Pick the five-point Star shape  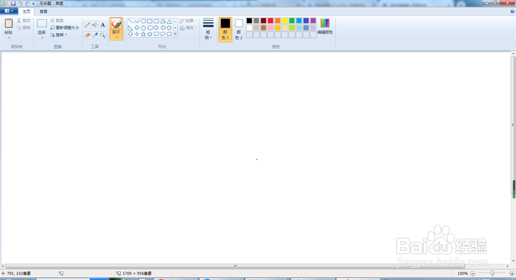pyautogui.click(x=144, y=34)
